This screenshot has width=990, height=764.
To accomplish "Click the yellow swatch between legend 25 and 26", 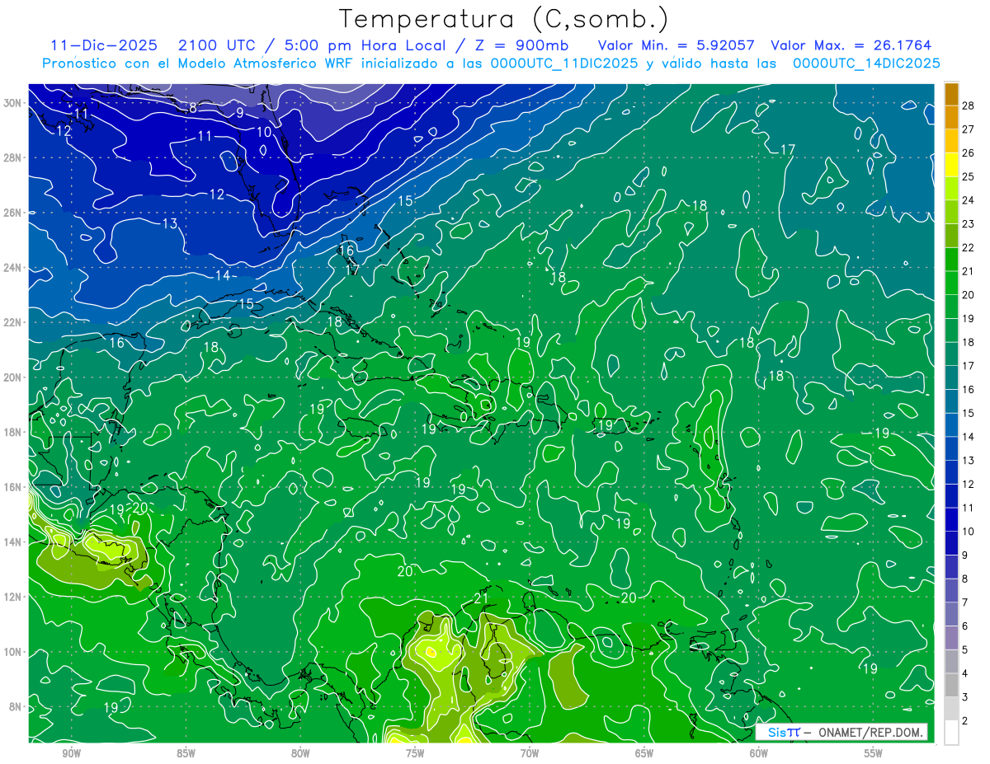I will [951, 164].
